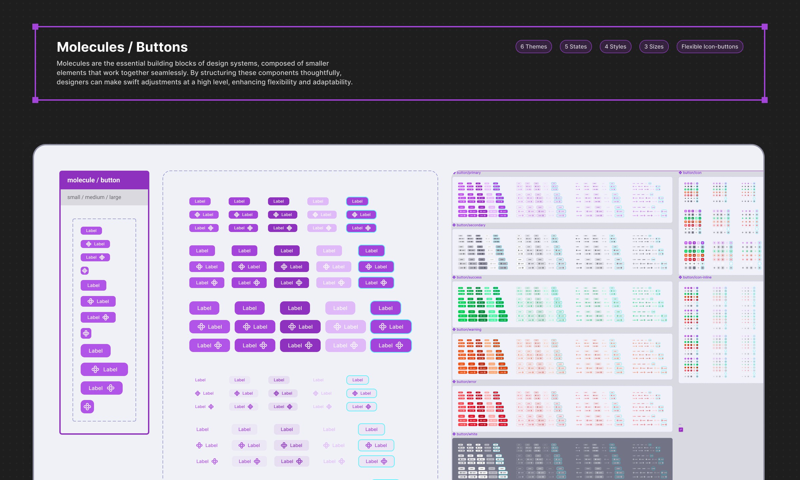This screenshot has width=800, height=480.
Task: Click the smallest icon-only button in molecule panel
Action: 85,271
